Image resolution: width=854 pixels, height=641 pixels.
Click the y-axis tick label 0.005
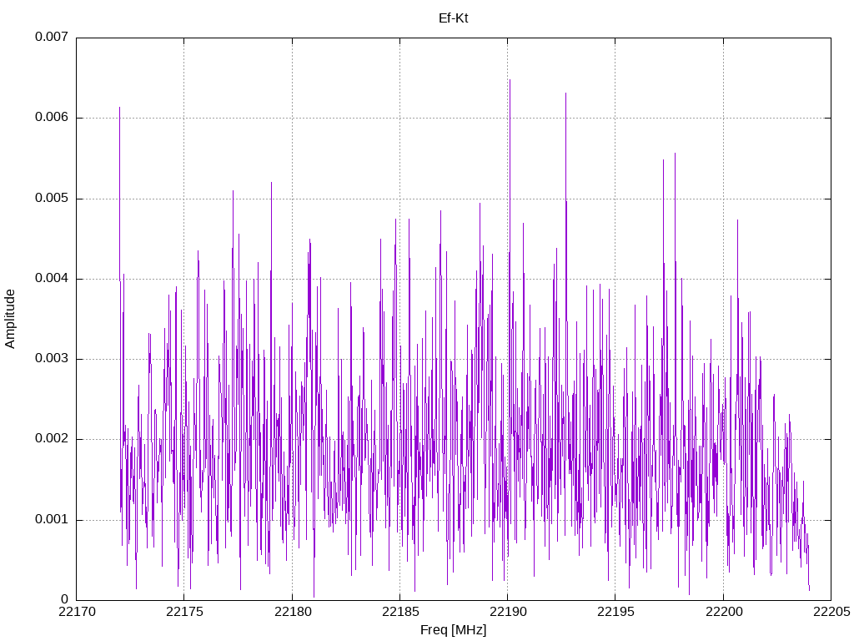pyautogui.click(x=52, y=198)
